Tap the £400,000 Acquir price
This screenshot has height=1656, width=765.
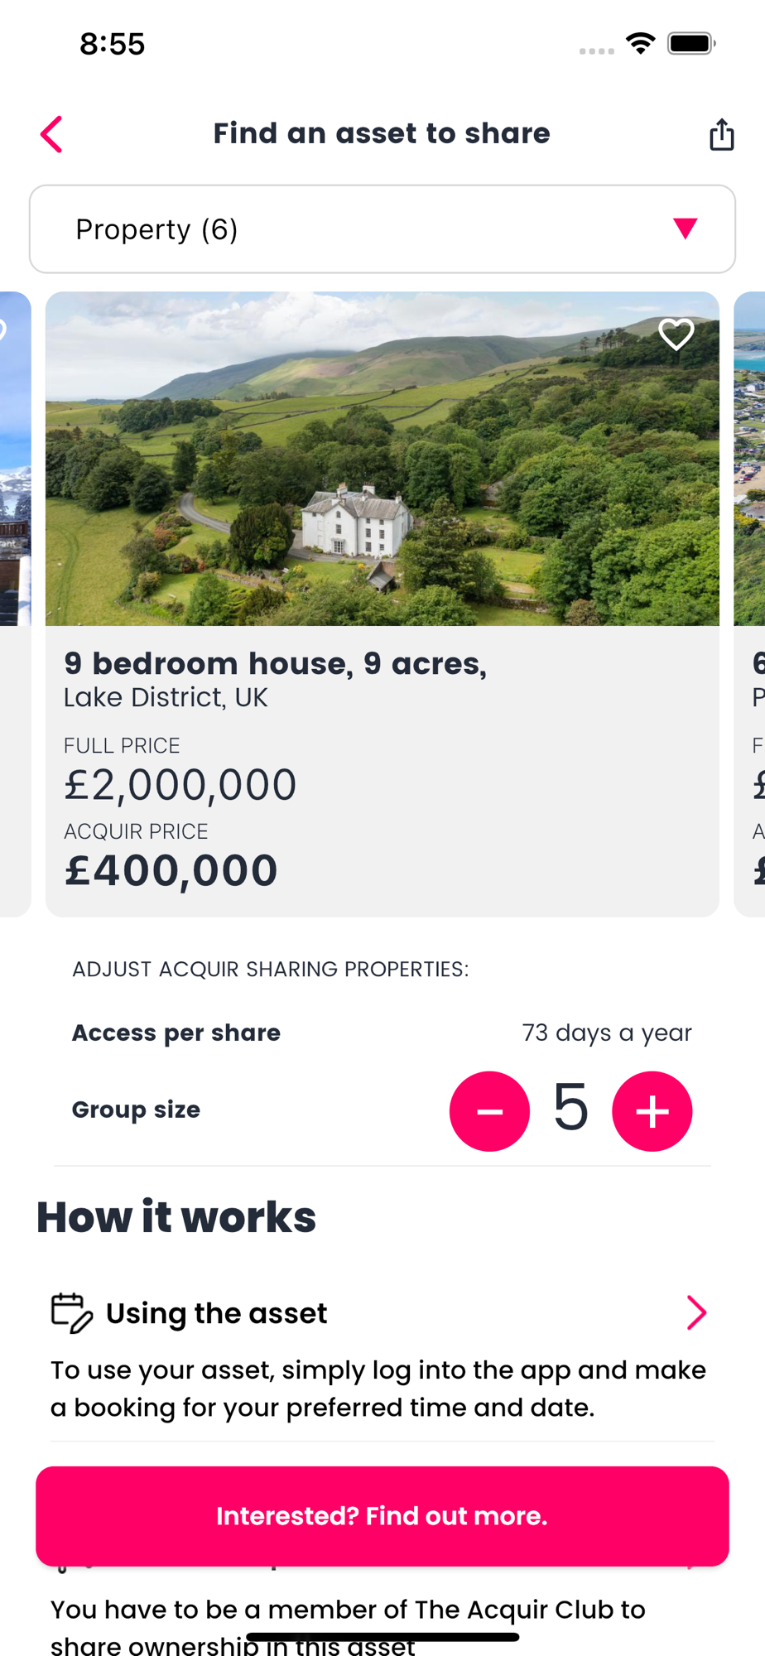171,870
